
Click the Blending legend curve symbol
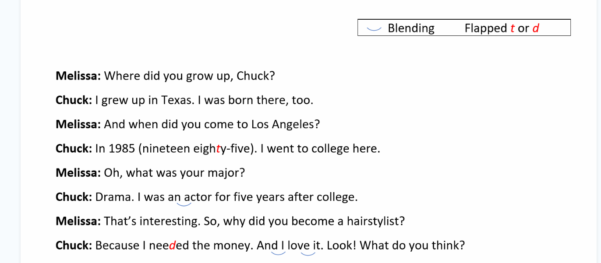(374, 29)
